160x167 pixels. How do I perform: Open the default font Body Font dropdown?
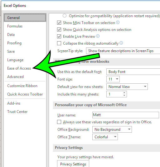(x=133, y=72)
